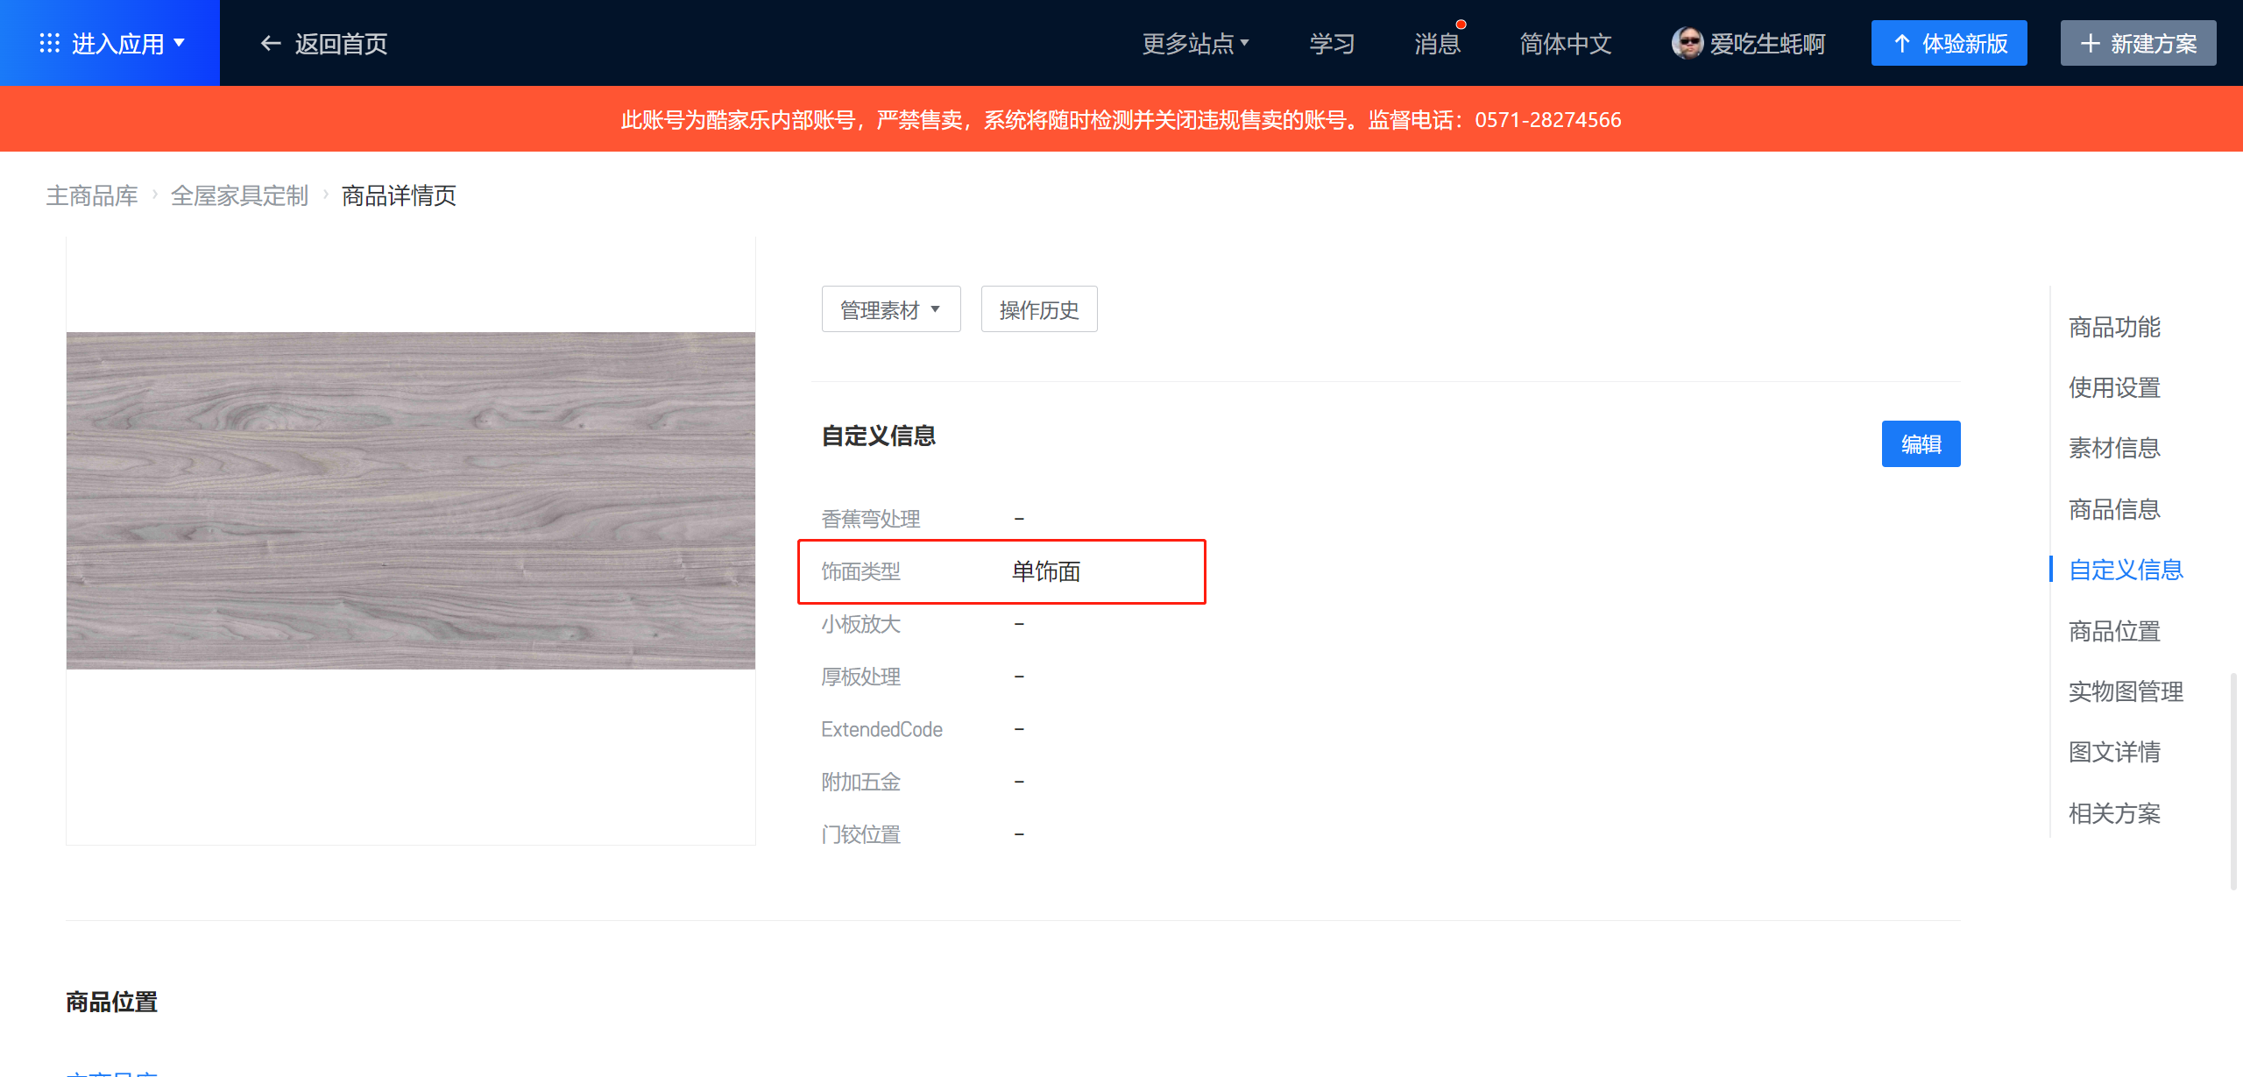Click the back arrow before 返回首页
The image size is (2243, 1077).
pyautogui.click(x=271, y=43)
